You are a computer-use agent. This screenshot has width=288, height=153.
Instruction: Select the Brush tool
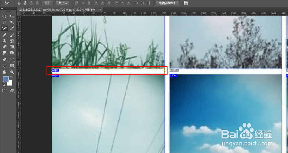(12, 35)
